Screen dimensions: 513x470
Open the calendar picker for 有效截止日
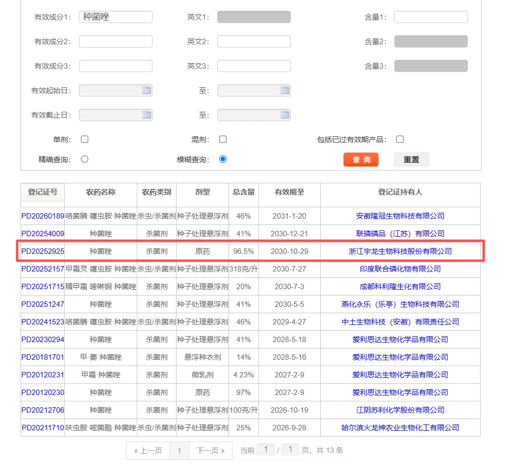pyautogui.click(x=147, y=115)
